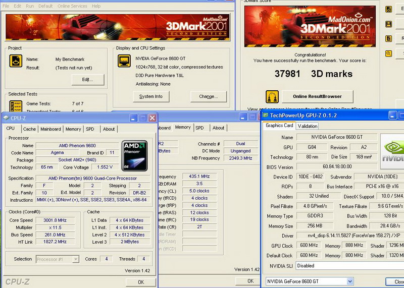Open the Default menu in 3DMark2001
The width and height of the screenshot is (404, 288).
pyautogui.click(x=45, y=6)
